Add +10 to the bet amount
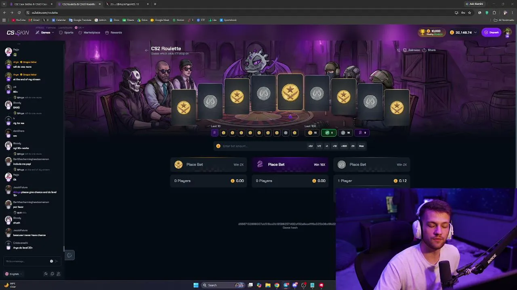 (x=335, y=146)
